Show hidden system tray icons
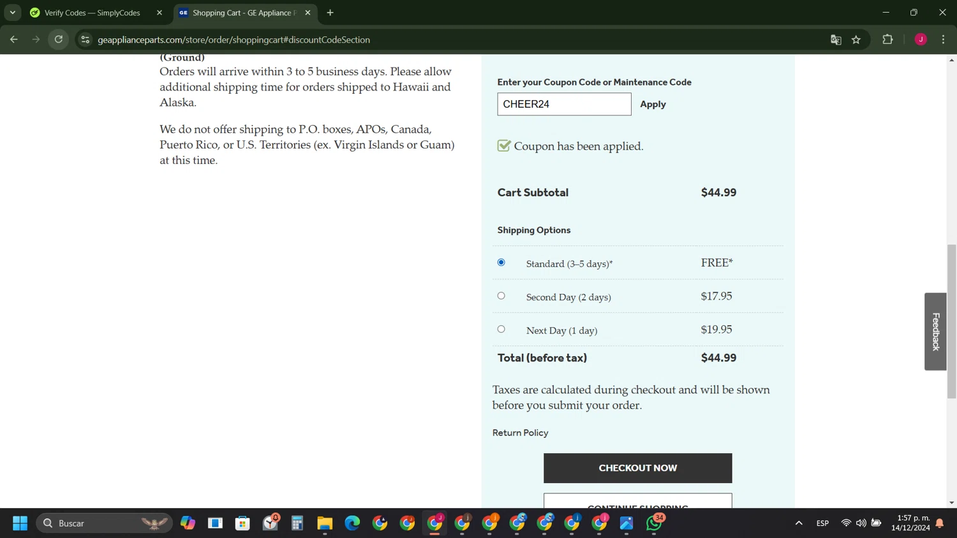The image size is (957, 538). (799, 523)
